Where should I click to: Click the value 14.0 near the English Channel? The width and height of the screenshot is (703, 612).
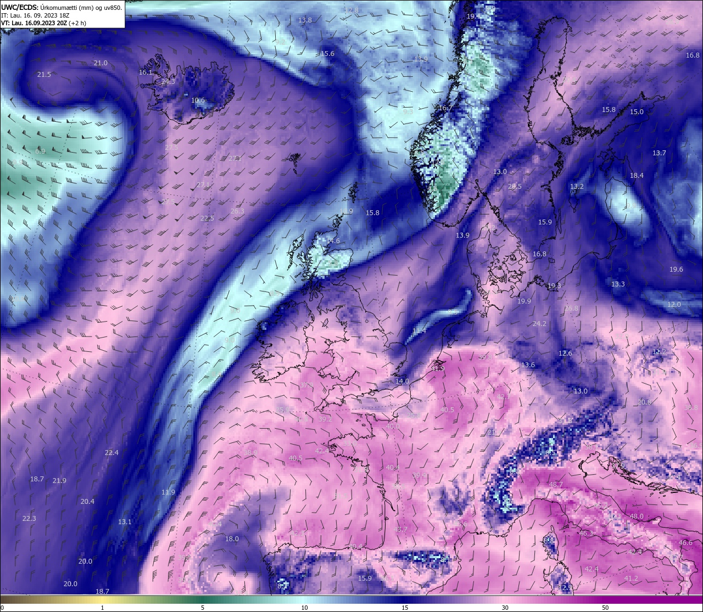(402, 381)
